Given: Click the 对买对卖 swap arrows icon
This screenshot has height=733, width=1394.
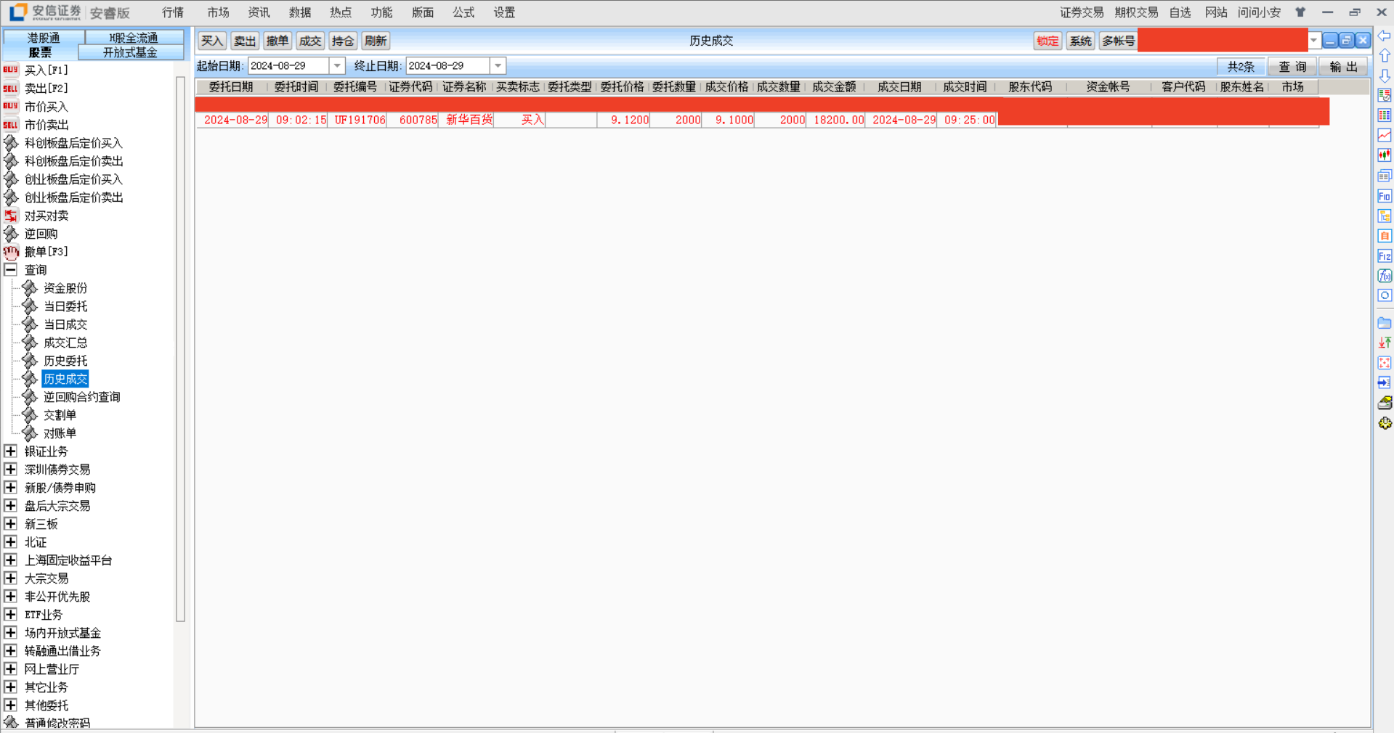Looking at the screenshot, I should tap(10, 216).
